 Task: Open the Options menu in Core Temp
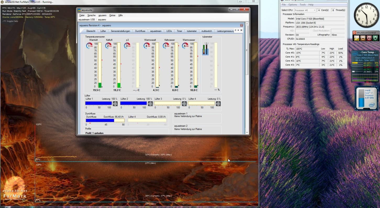coord(293,5)
